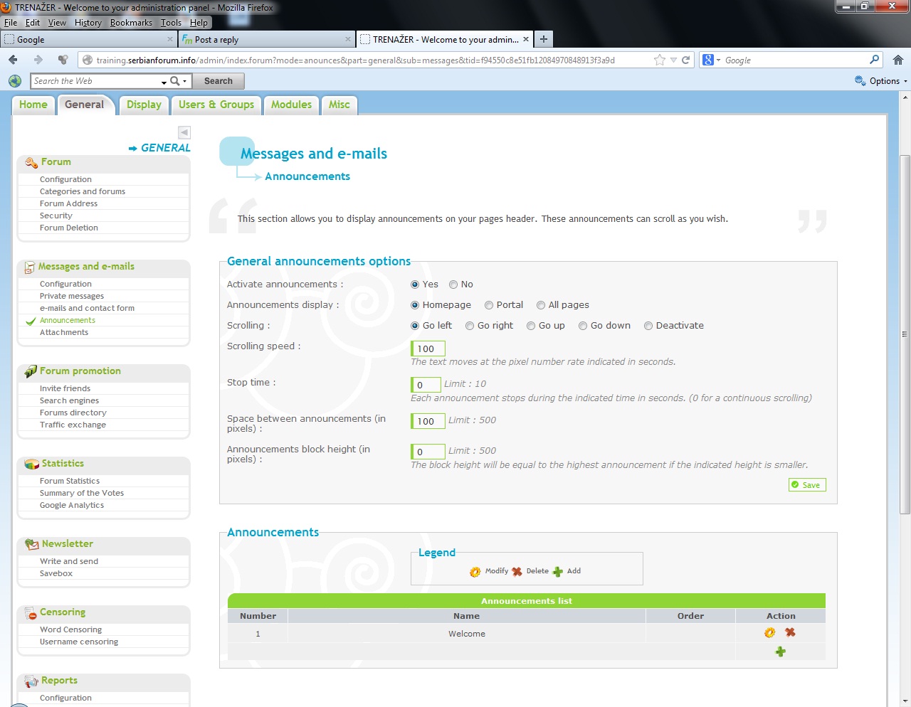Open the Firefox home page icon
911x707 pixels.
tap(898, 60)
